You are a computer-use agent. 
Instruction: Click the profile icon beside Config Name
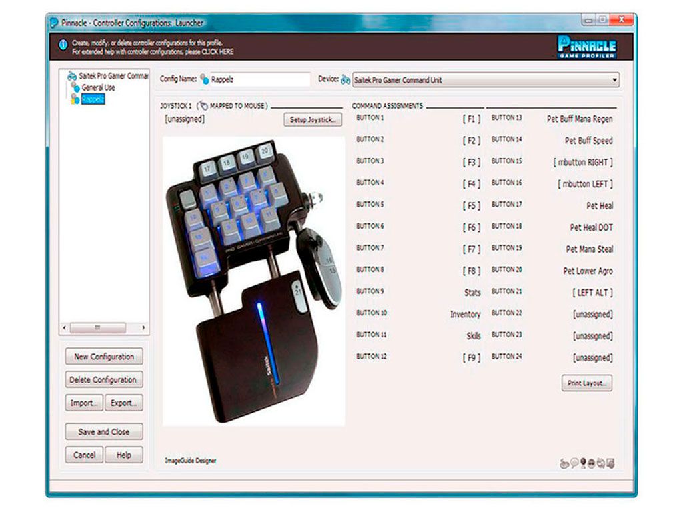[x=204, y=79]
